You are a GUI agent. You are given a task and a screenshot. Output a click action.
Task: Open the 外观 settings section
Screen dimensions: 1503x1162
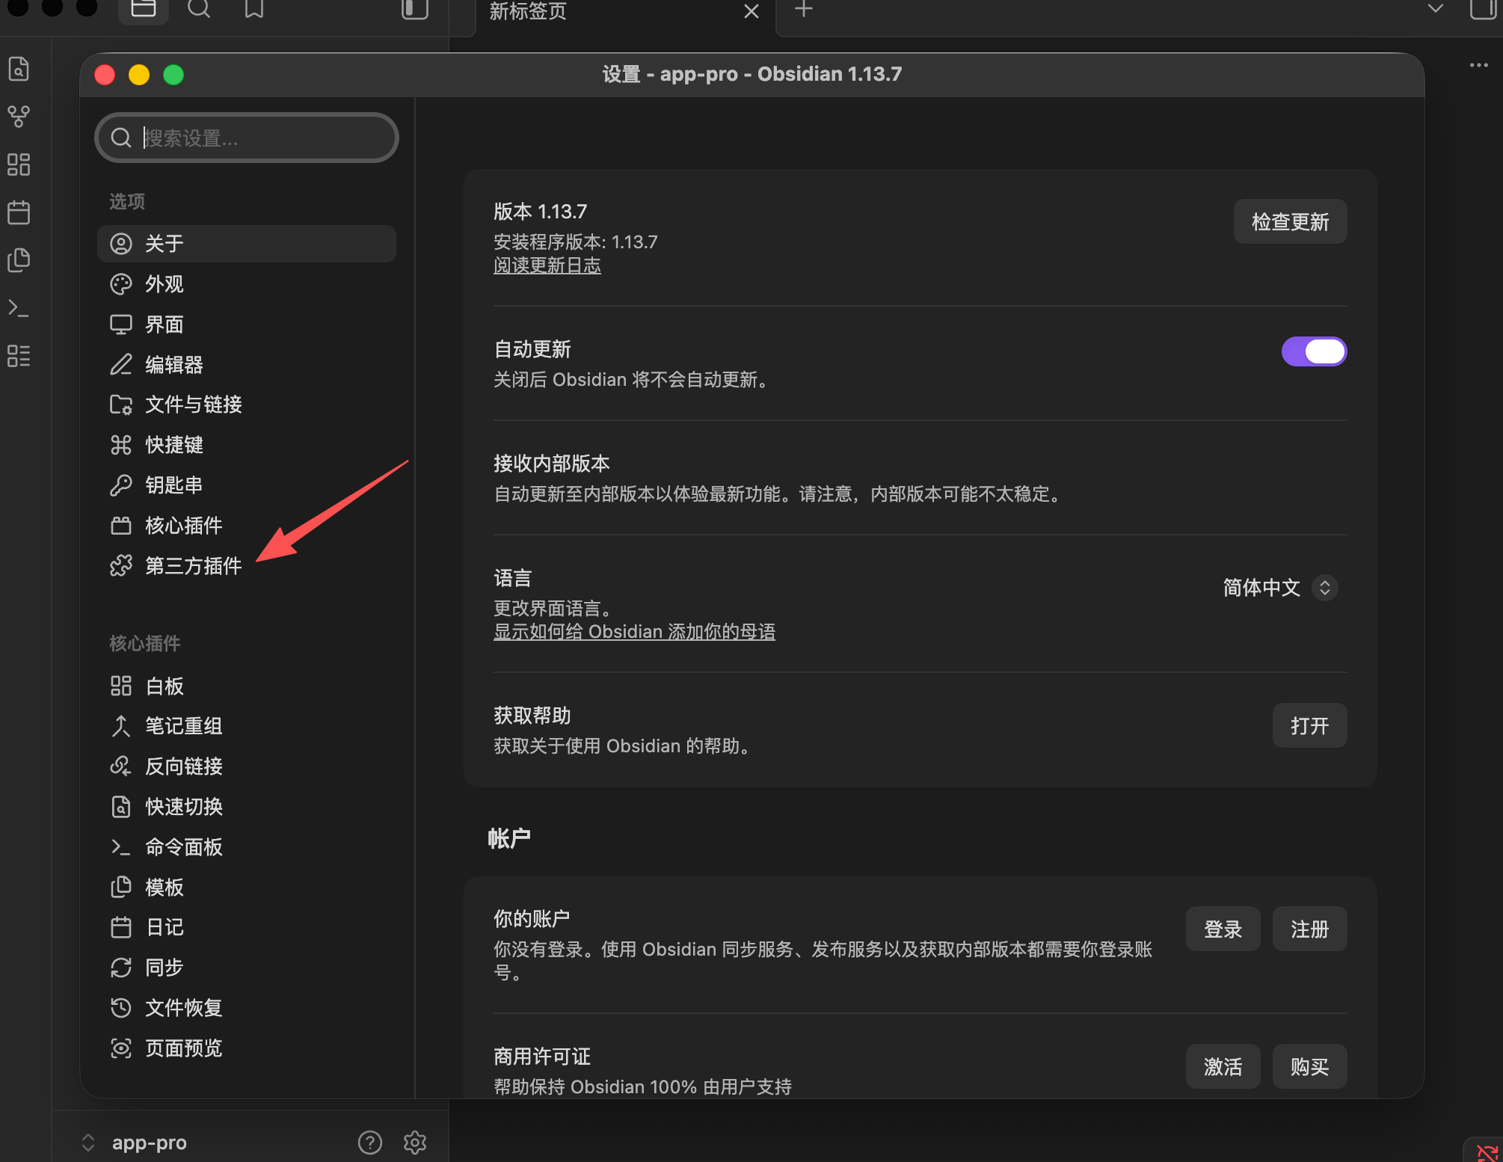click(x=247, y=284)
